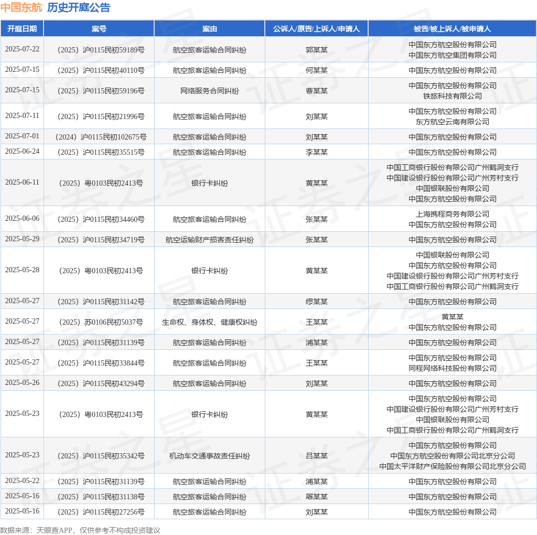Screen dimensions: 537x535
Task: Click cause 机动车交通事故责任纠纷
Action: (210, 456)
